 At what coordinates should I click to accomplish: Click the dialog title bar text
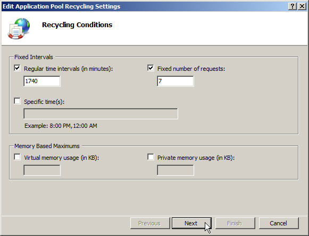[x=61, y=6]
